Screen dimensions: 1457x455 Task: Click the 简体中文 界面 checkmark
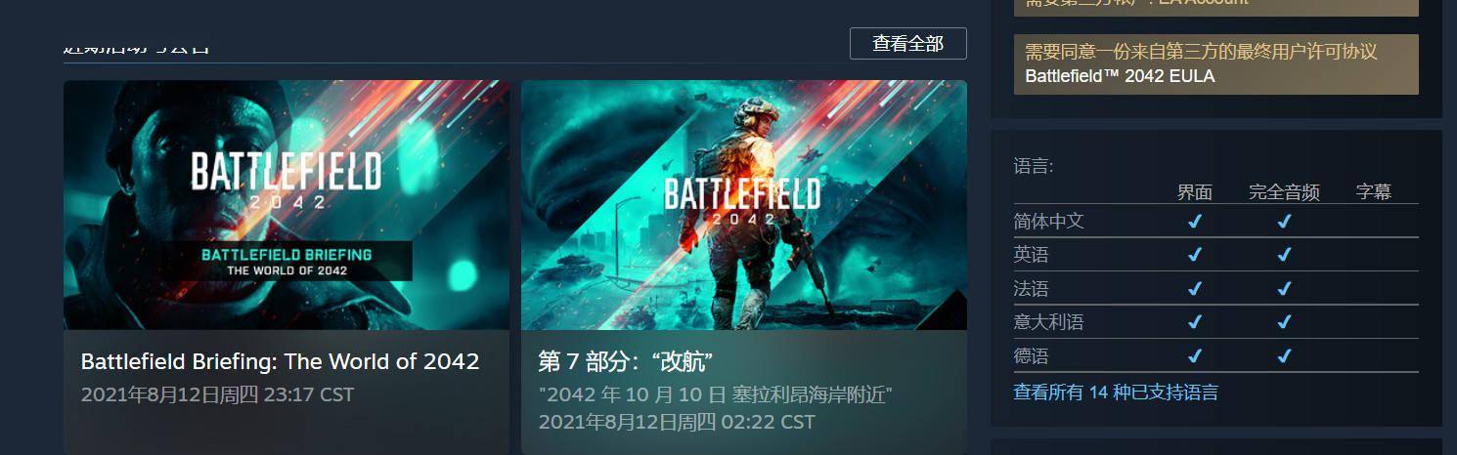click(x=1194, y=222)
